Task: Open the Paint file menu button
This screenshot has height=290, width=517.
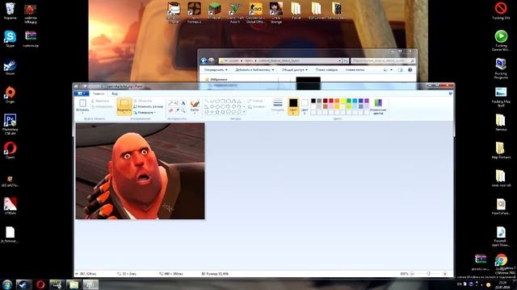Action: (x=81, y=93)
